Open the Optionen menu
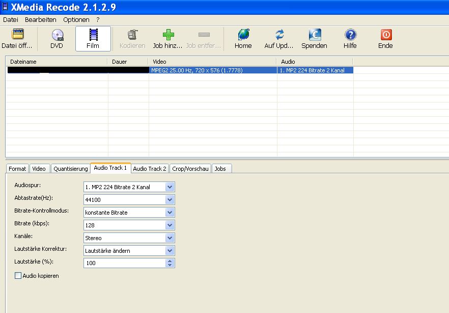Image resolution: width=449 pixels, height=313 pixels. (76, 20)
